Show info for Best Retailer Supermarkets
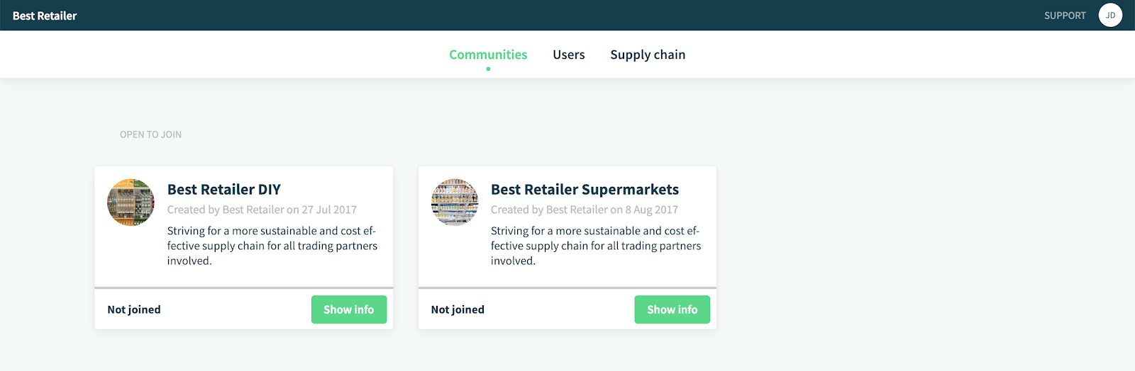The width and height of the screenshot is (1135, 371). [672, 309]
